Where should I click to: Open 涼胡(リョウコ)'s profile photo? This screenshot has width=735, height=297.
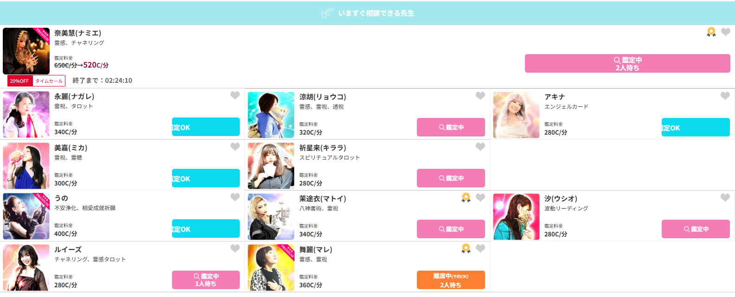pyautogui.click(x=271, y=115)
